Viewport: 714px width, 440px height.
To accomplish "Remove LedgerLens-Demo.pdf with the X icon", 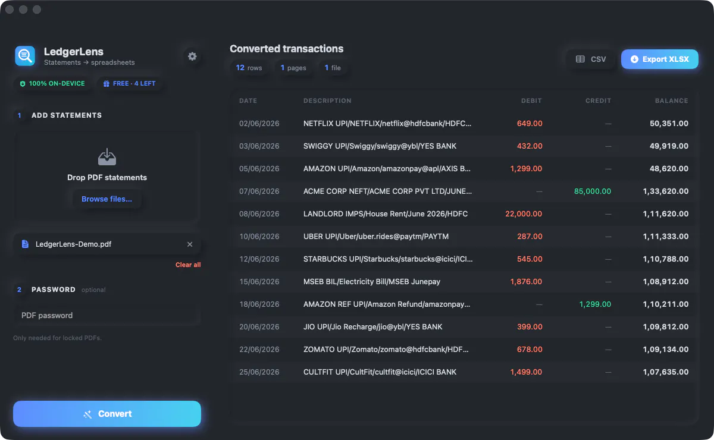I will pyautogui.click(x=190, y=244).
